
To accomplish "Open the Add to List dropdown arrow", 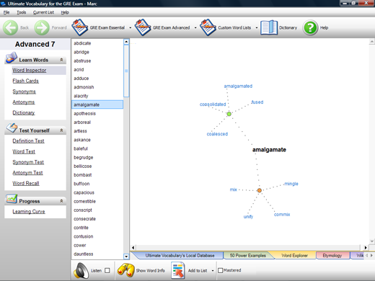I will (213, 271).
